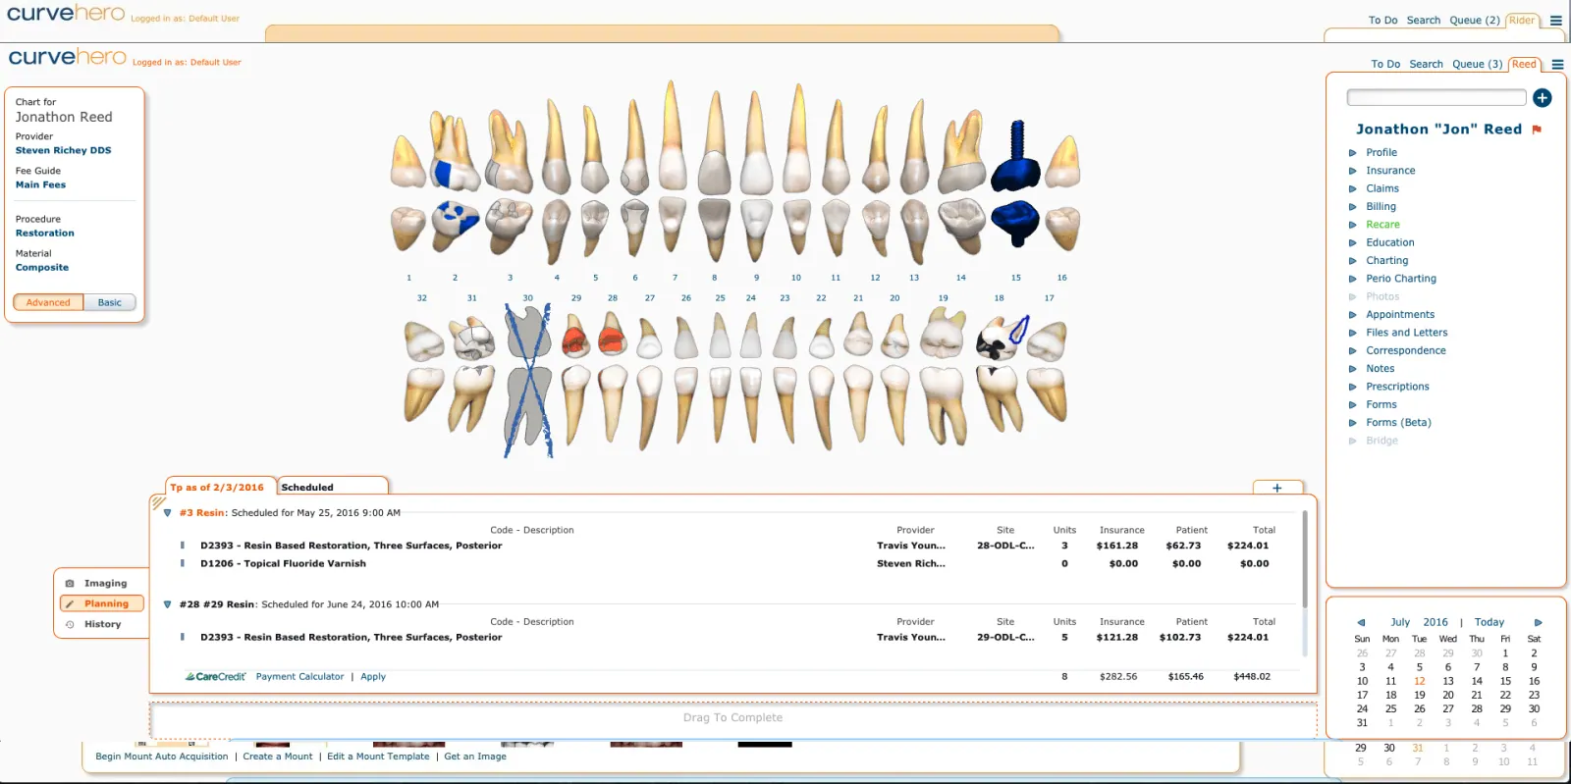Go to next month in calendar

[1538, 623]
